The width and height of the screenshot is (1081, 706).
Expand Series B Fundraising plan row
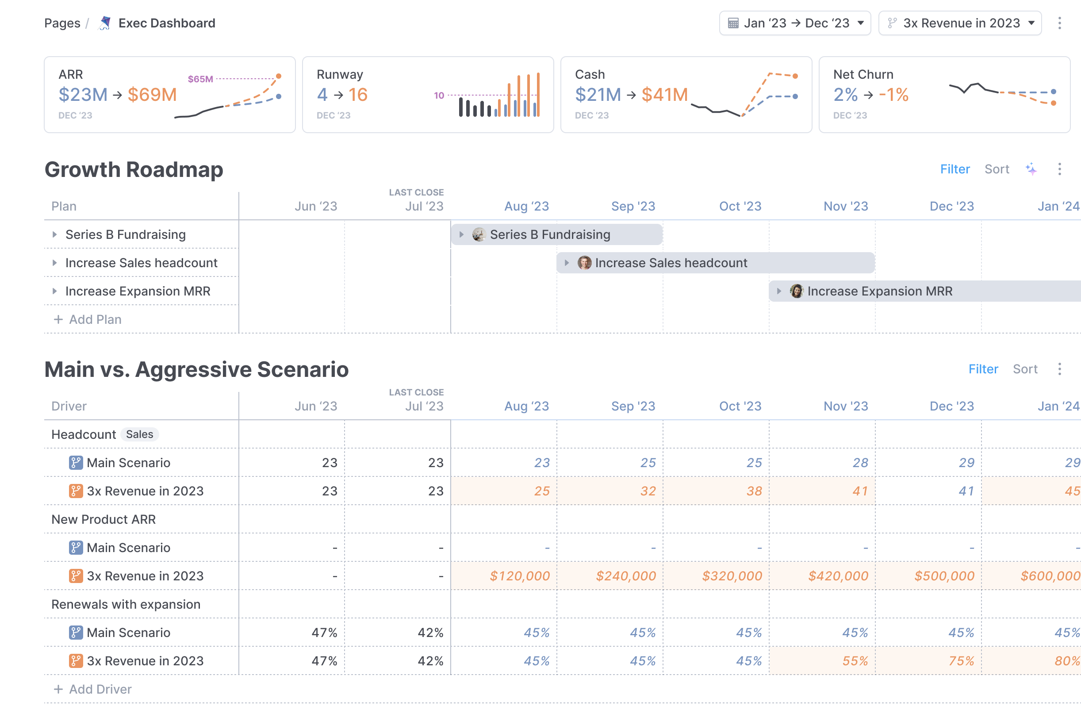[54, 234]
